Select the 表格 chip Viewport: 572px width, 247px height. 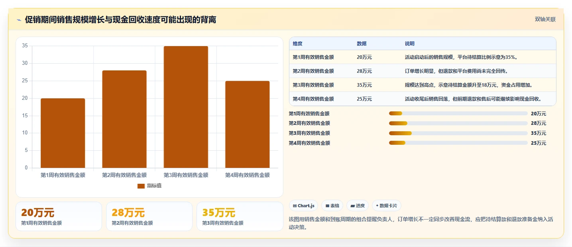(332, 206)
